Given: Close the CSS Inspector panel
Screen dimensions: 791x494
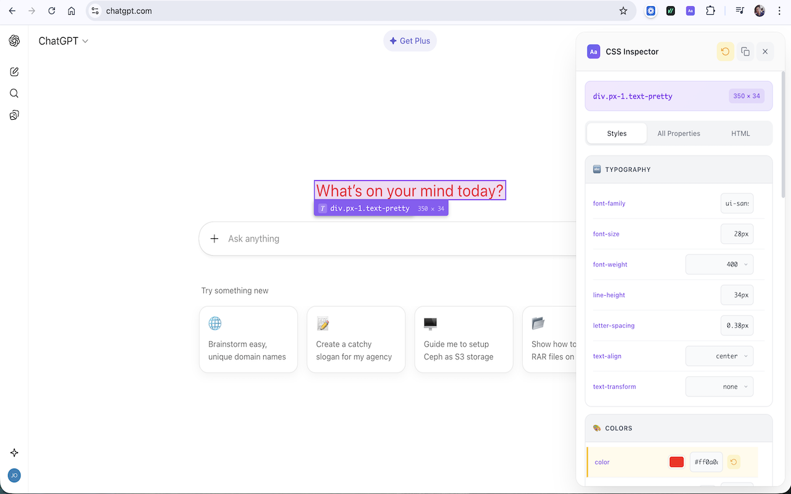Looking at the screenshot, I should click(x=765, y=52).
